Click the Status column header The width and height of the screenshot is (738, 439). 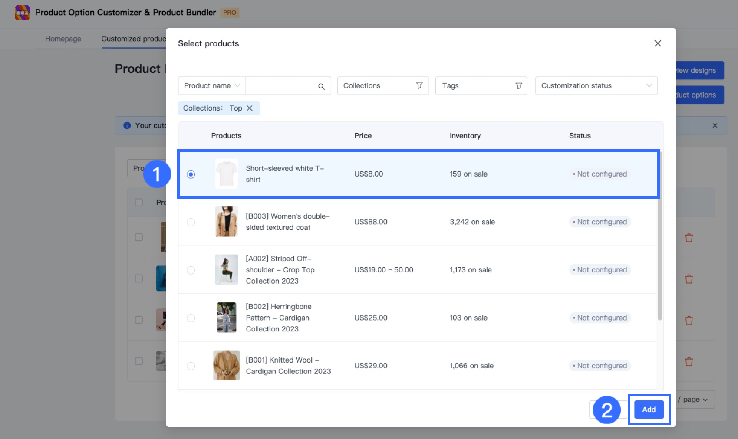(580, 136)
